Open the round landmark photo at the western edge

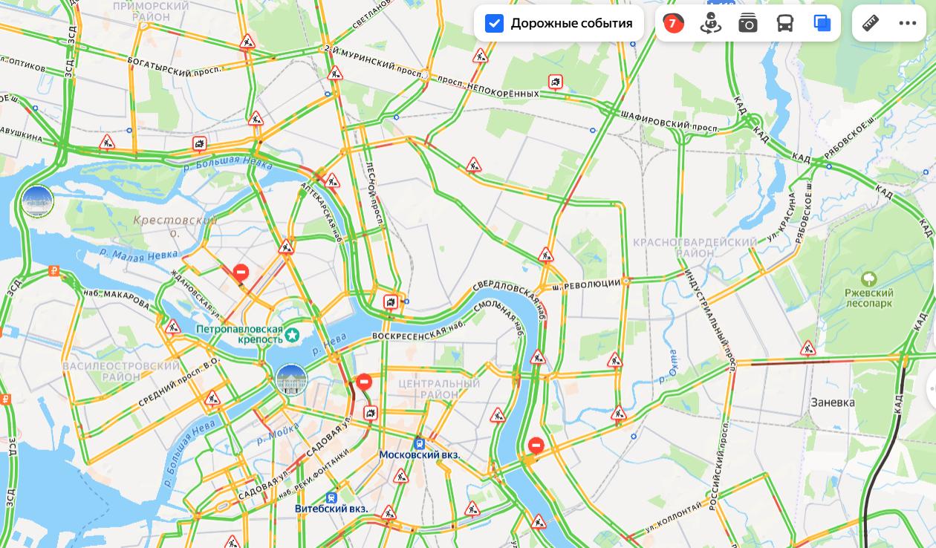(37, 200)
